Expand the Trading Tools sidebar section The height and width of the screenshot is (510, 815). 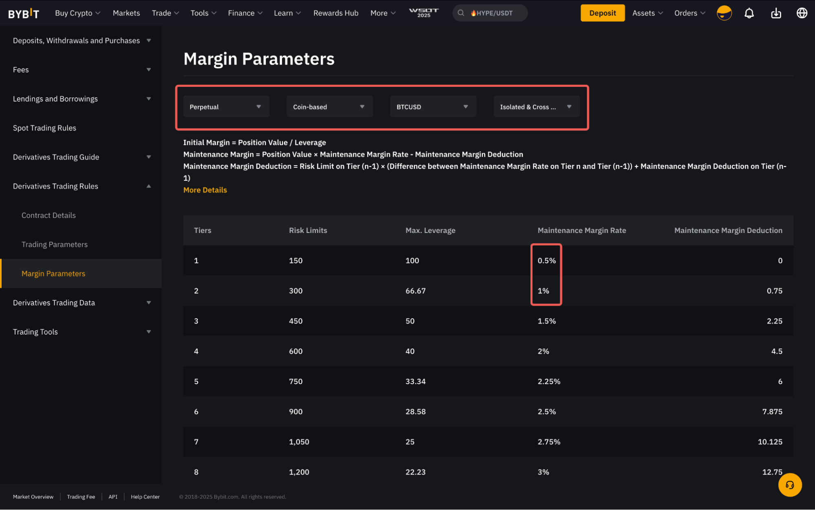coord(148,332)
